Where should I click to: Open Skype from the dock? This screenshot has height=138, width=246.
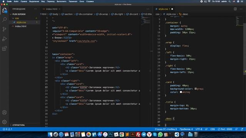(155, 135)
